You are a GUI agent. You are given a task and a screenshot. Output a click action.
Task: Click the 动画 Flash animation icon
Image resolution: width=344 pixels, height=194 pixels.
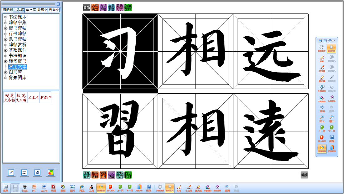point(53,188)
